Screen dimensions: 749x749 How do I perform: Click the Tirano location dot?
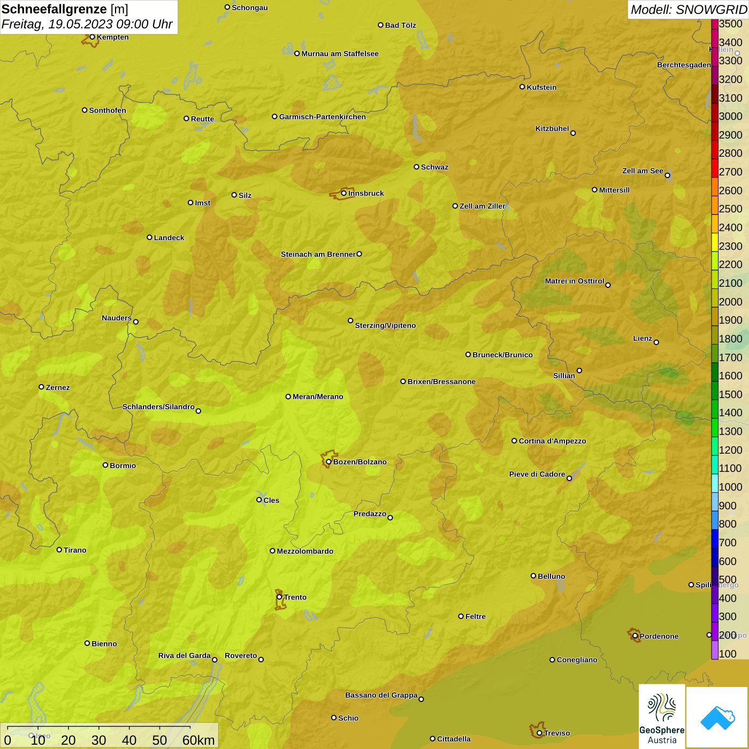59,549
